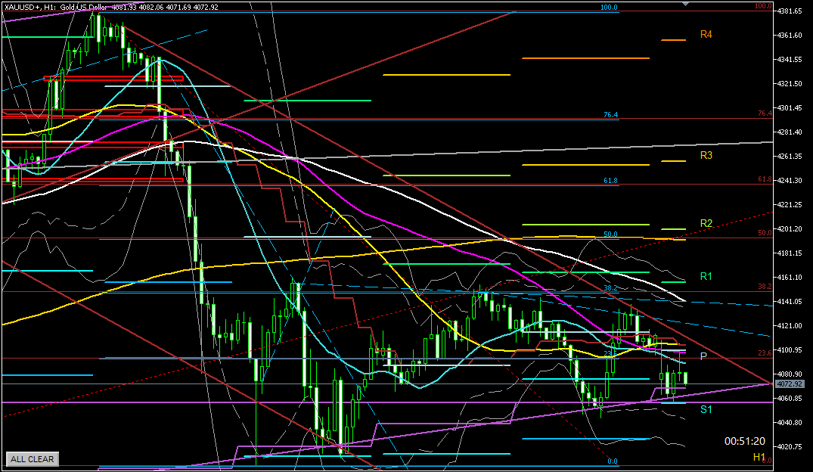The height and width of the screenshot is (472, 813).
Task: Select the blue 61.8 Fibonacci label
Action: coord(610,181)
